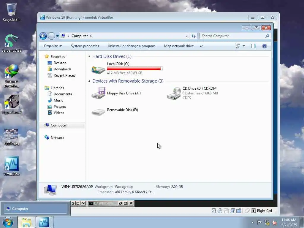The height and width of the screenshot is (228, 304).
Task: Select Local Disk (C:) drive icon
Action: [x=98, y=70]
